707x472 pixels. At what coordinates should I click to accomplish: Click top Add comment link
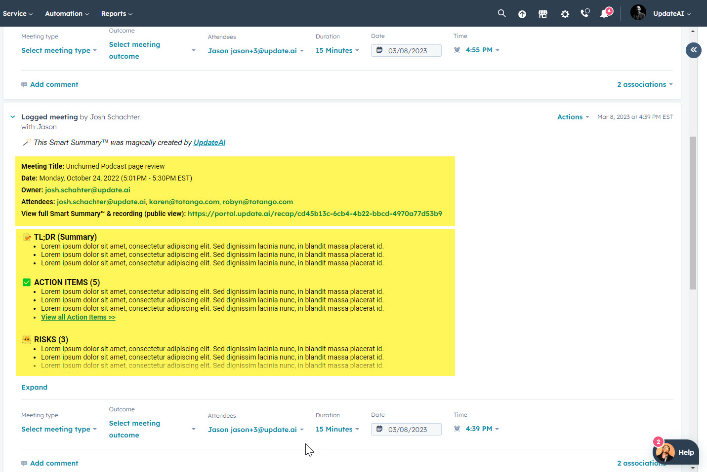click(x=54, y=84)
